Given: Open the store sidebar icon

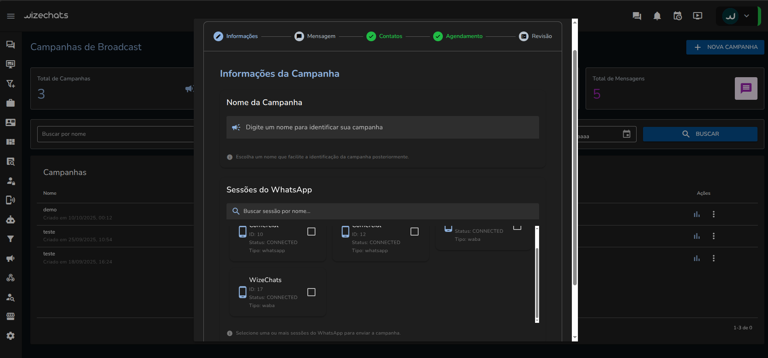Looking at the screenshot, I should click(x=11, y=316).
